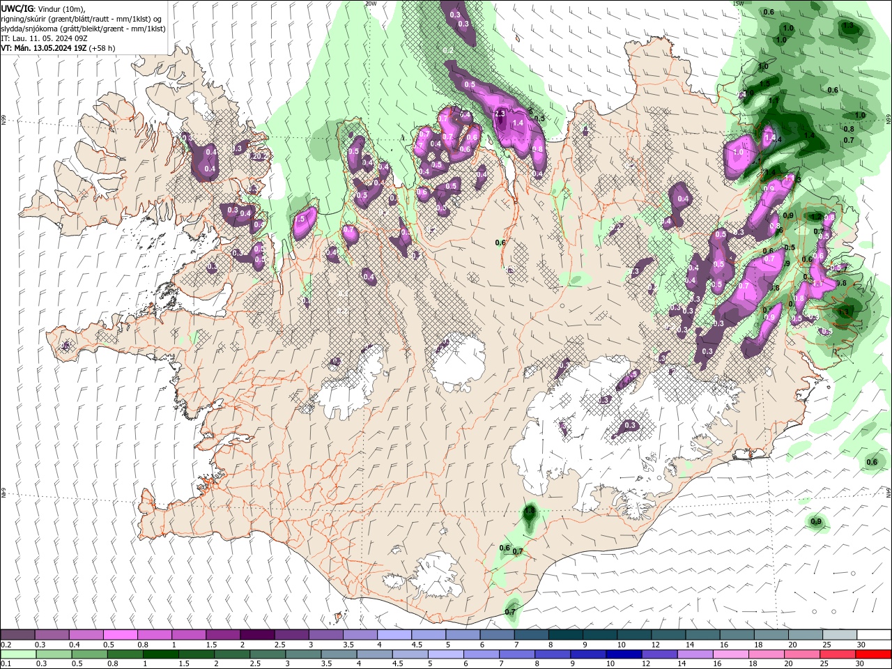Click the '25' label on the snow scale
892x669 pixels.
(x=826, y=645)
